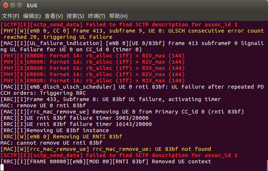Screen dimensions: 268x171
Task: Click the line 'MAC: remove UE 0 rnti 83bf'
Action: tap(43, 105)
